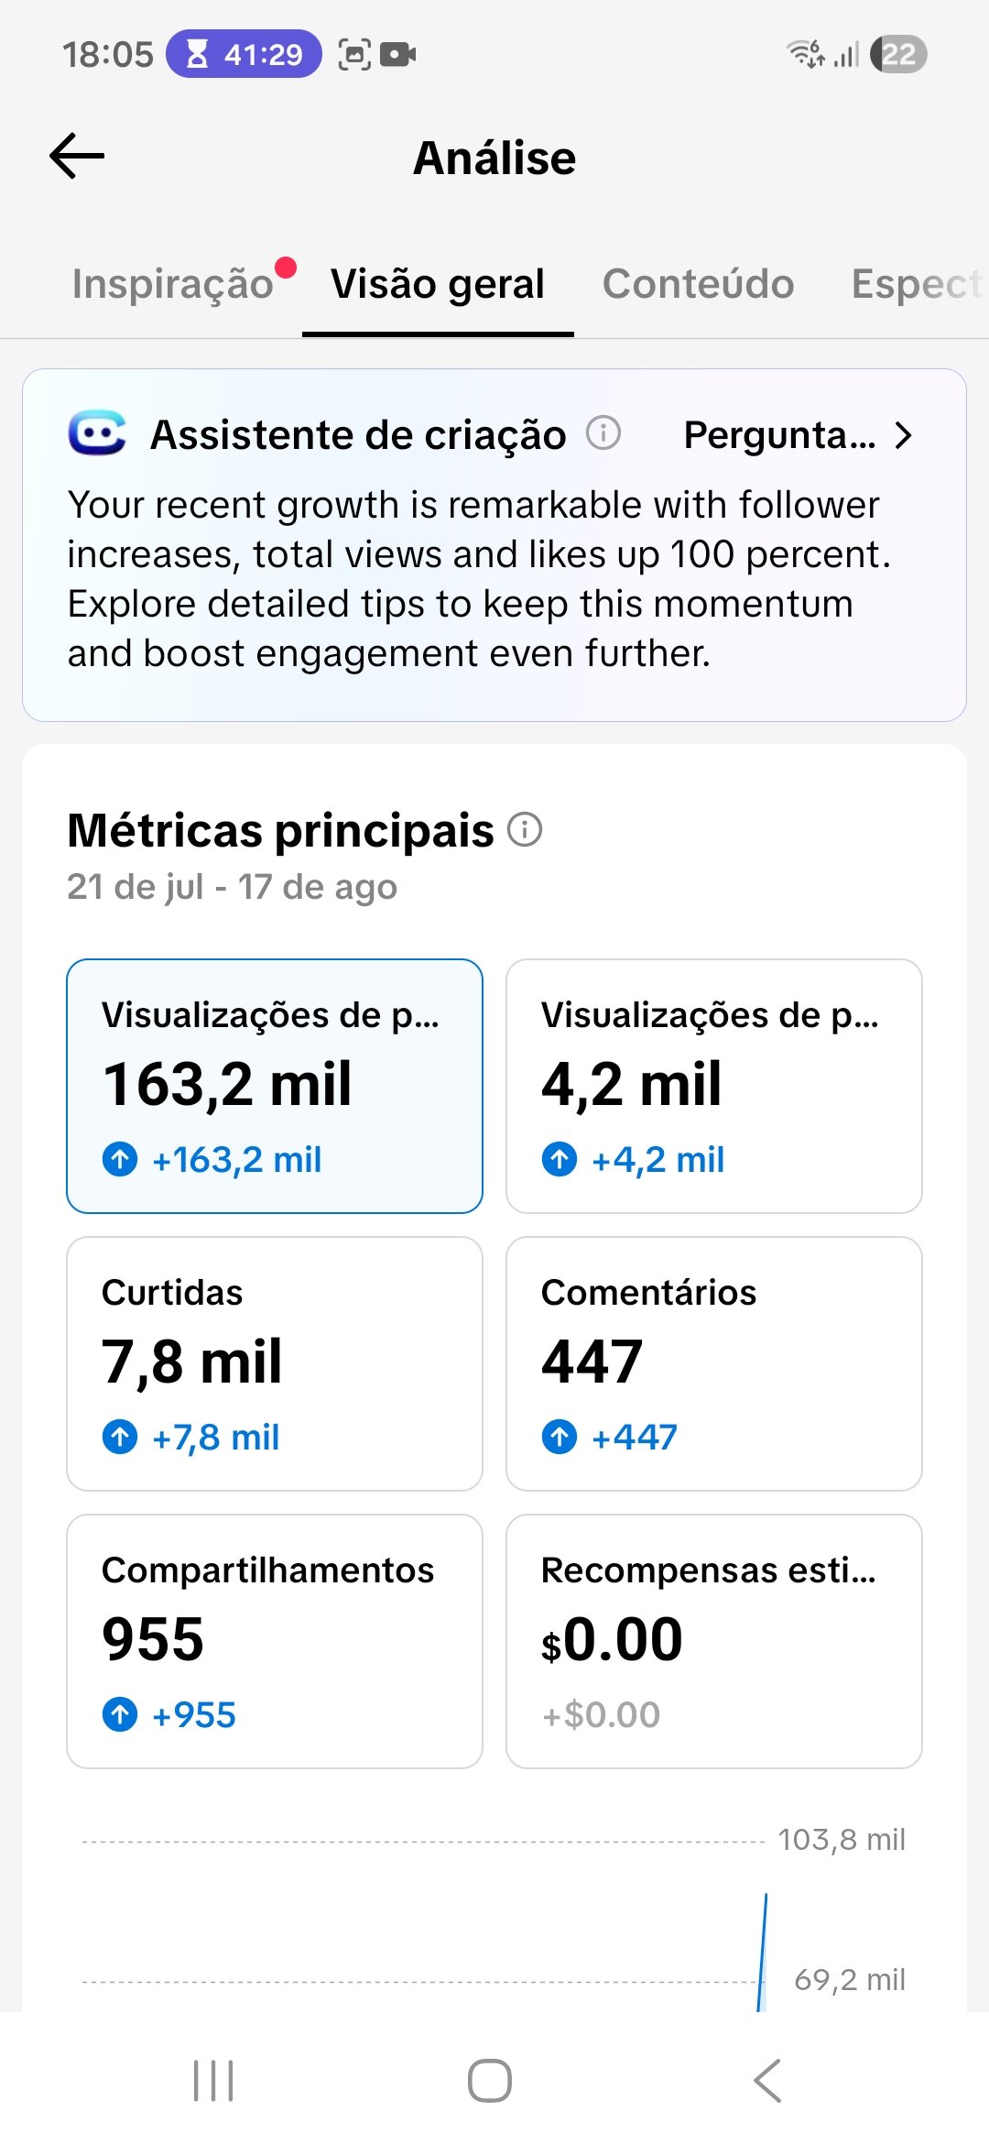
Task: Choose the Compartilhamentos 955 card
Action: pyautogui.click(x=275, y=1641)
